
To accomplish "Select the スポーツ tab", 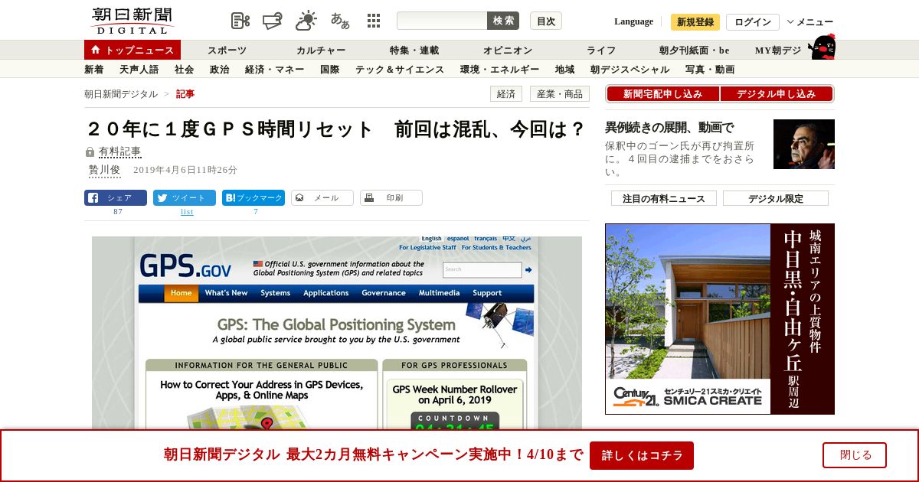I will (227, 50).
